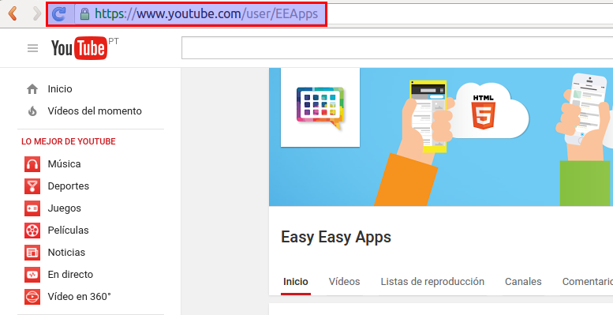Open the Vídeo en 360° link
The width and height of the screenshot is (613, 315).
click(80, 297)
